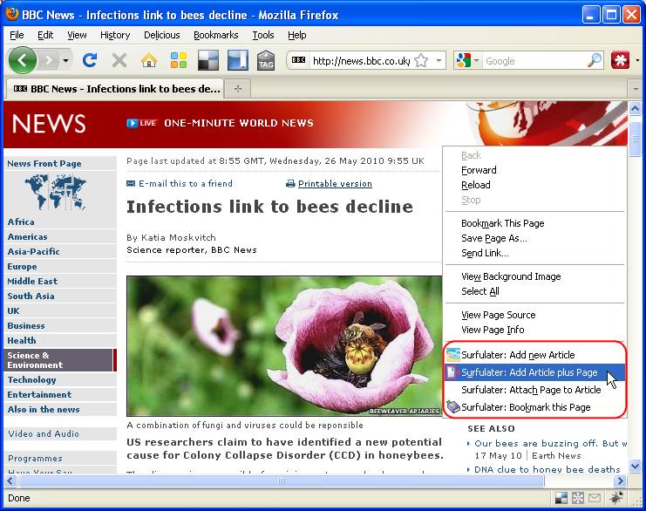Click the bug icon in the status bar
This screenshot has height=511, width=646.
[x=616, y=498]
